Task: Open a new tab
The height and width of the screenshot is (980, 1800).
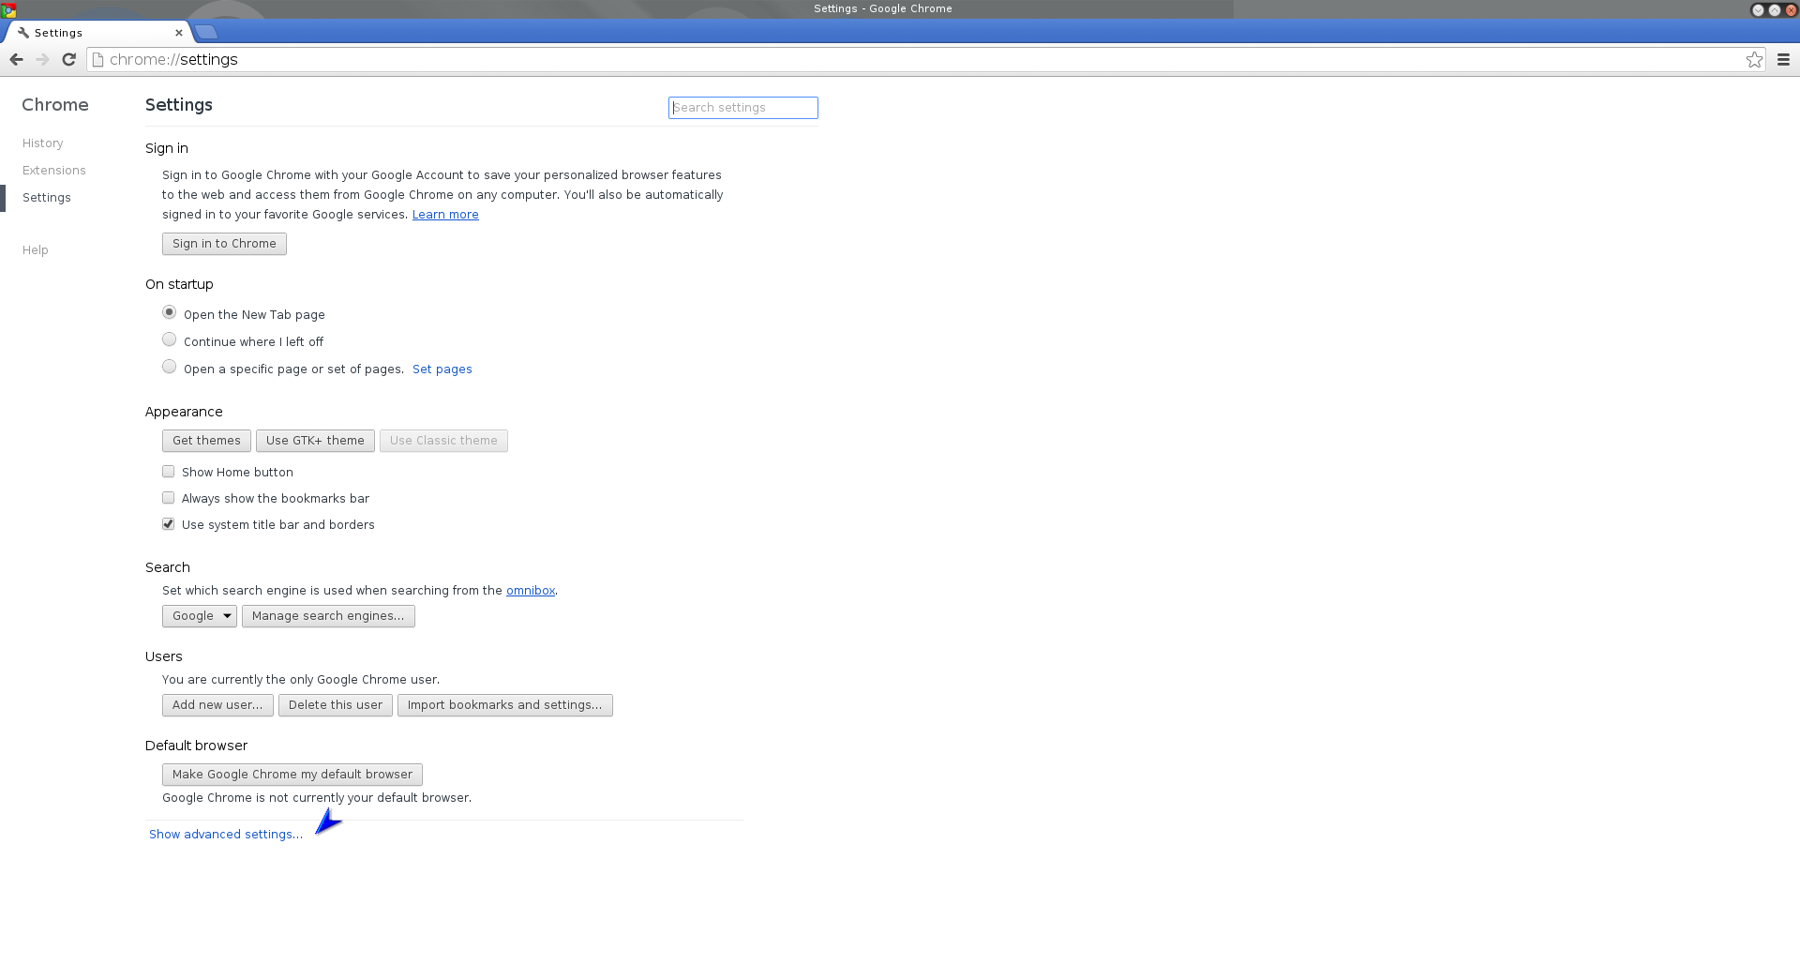Action: point(206,32)
